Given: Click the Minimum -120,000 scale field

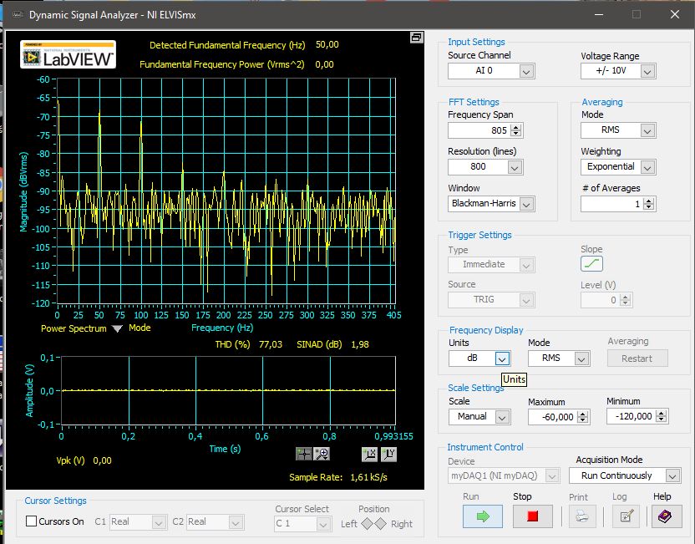Looking at the screenshot, I should [x=632, y=416].
